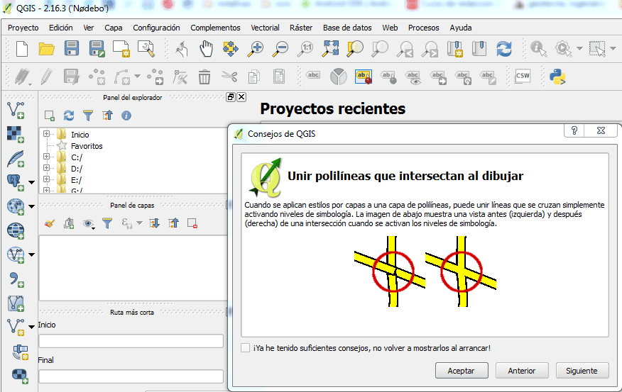Open the Python console

(557, 77)
